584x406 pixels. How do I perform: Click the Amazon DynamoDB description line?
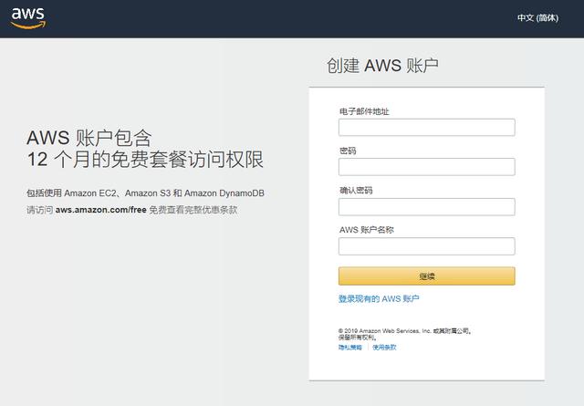tap(145, 193)
